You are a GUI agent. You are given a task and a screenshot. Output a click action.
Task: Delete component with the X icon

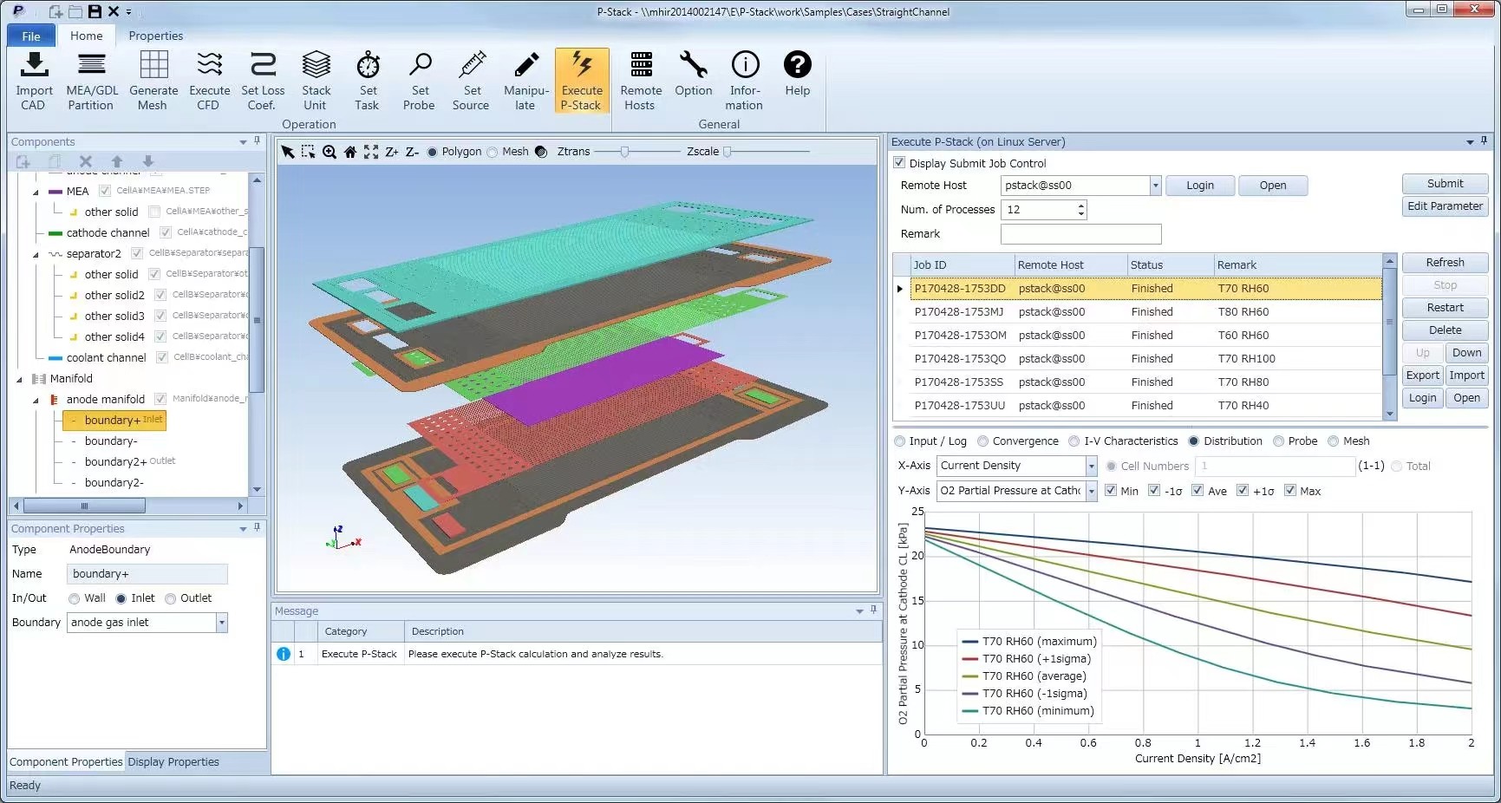pos(85,161)
